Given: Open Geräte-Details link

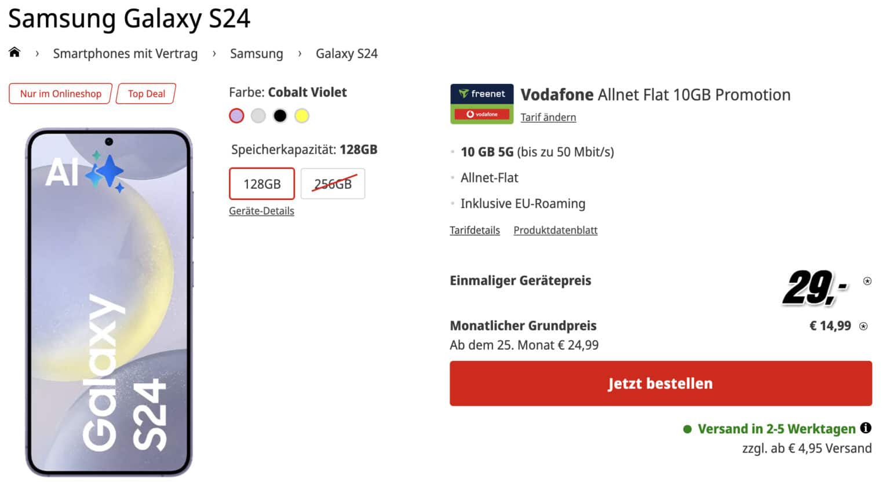Looking at the screenshot, I should (261, 211).
